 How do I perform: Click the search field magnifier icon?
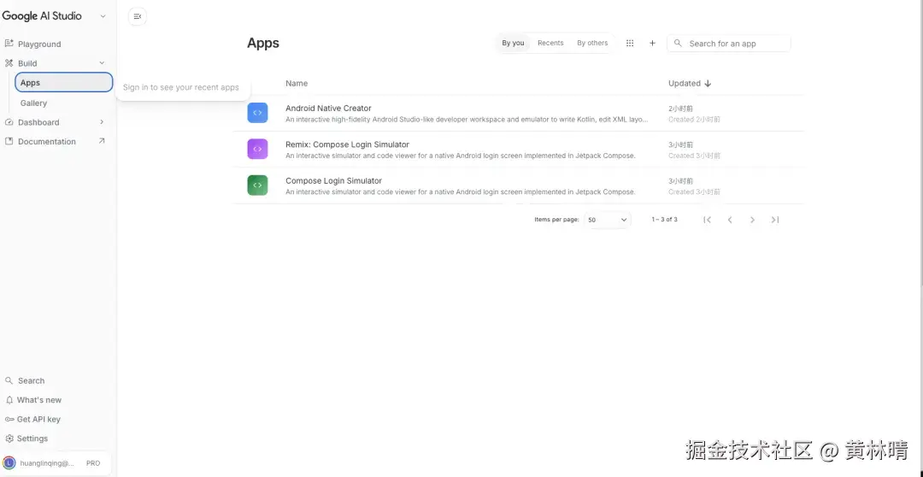coord(678,43)
